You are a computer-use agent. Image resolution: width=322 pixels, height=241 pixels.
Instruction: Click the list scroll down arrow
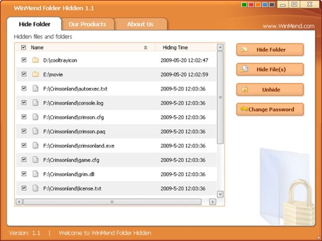(x=220, y=194)
